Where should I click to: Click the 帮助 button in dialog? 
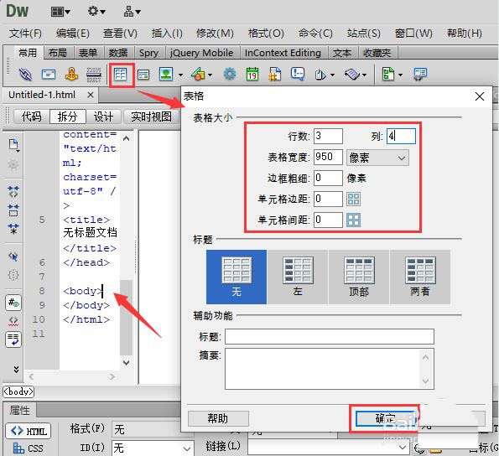pos(218,418)
